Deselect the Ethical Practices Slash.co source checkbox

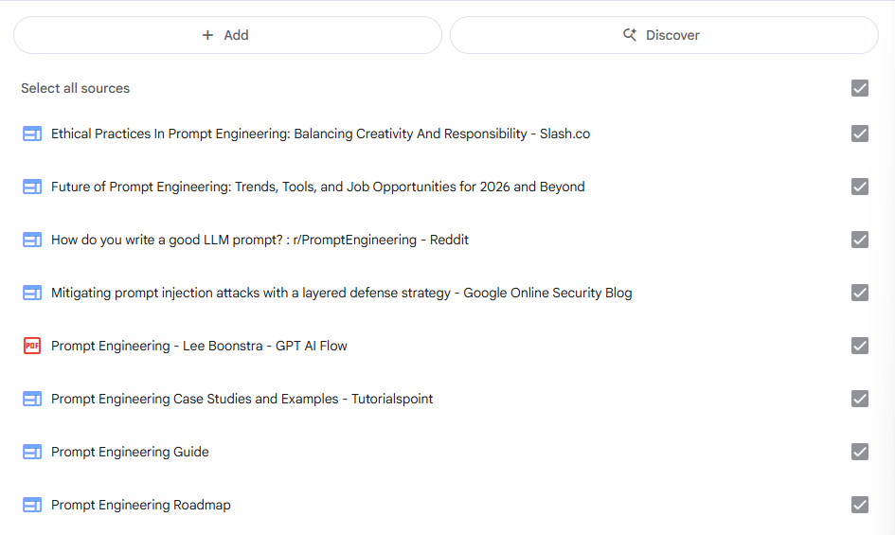[859, 134]
